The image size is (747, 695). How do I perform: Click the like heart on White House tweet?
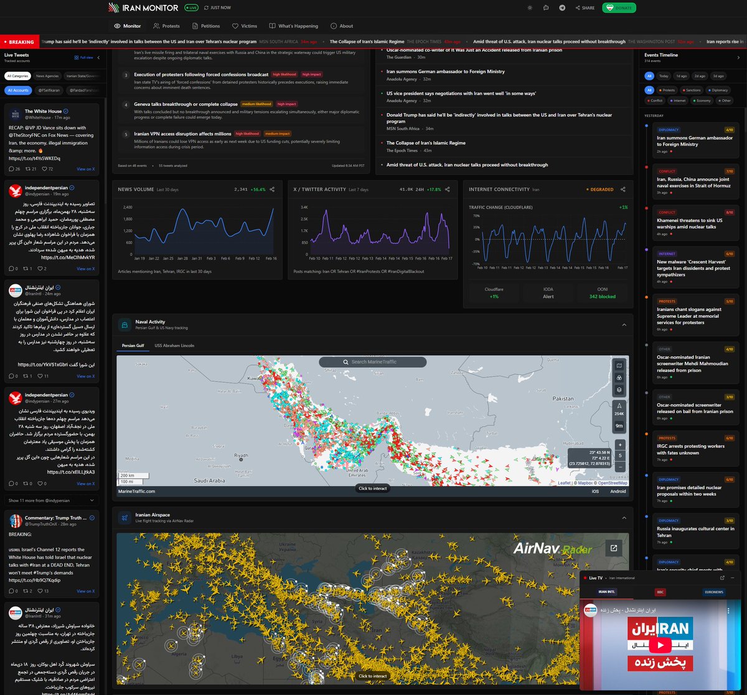[44, 169]
